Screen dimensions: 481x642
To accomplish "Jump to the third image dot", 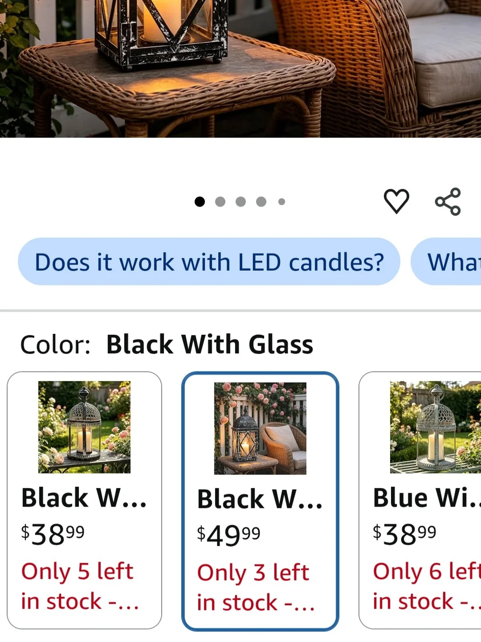I will 241,201.
